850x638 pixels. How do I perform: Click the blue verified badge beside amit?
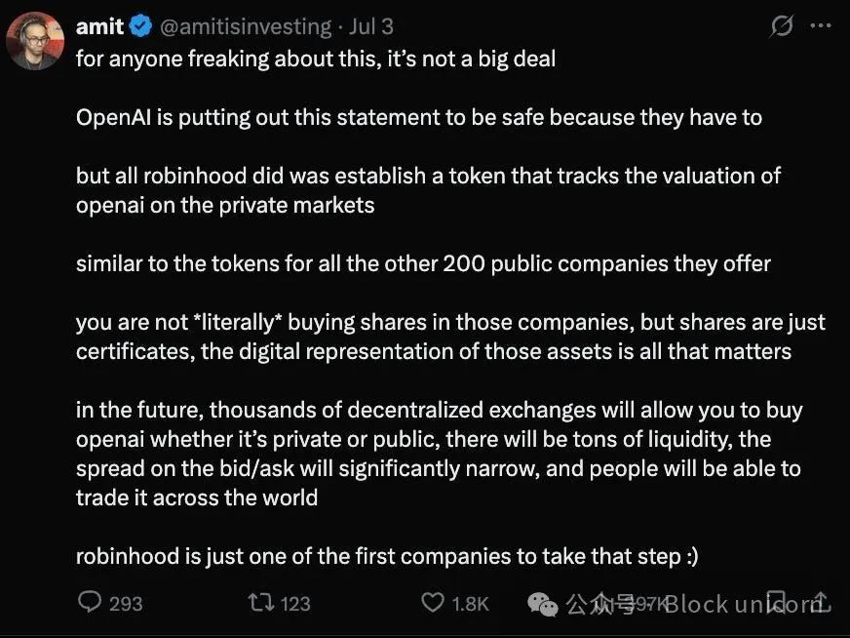(142, 26)
